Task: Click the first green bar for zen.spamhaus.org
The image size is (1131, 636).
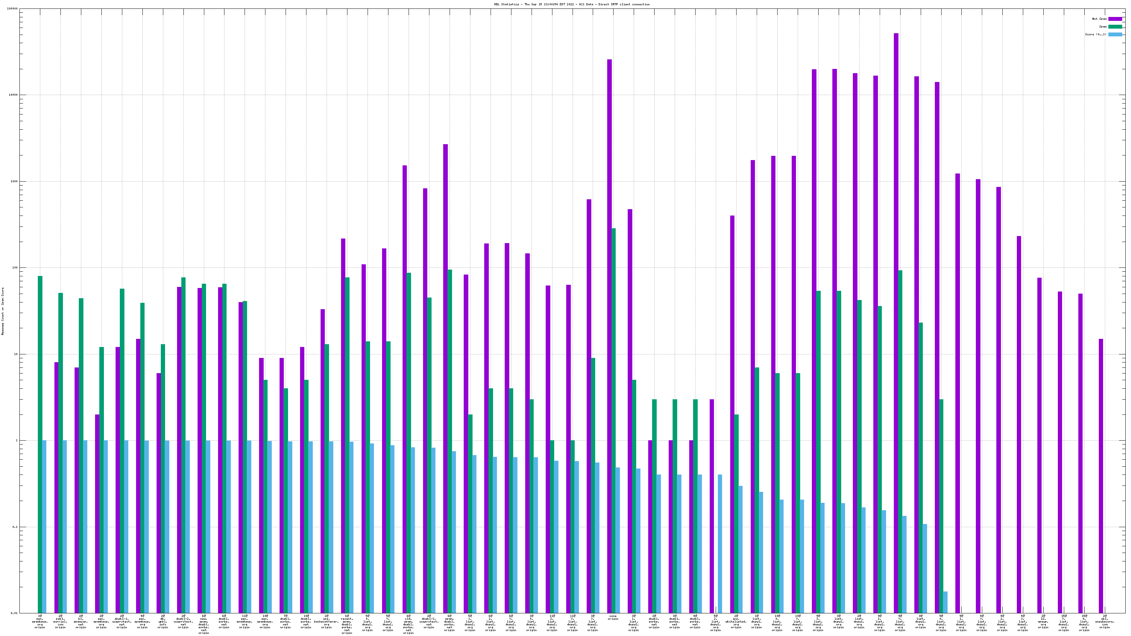Action: coord(40,439)
